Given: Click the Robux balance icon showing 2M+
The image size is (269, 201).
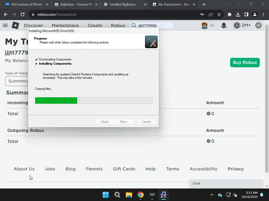Looking at the screenshot, I should tap(237, 25).
